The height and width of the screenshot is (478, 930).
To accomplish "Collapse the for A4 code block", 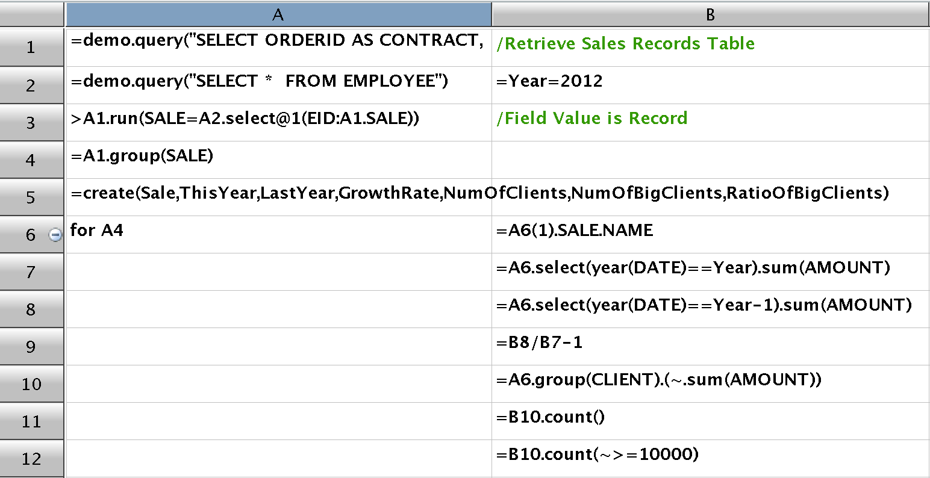I will pos(55,235).
